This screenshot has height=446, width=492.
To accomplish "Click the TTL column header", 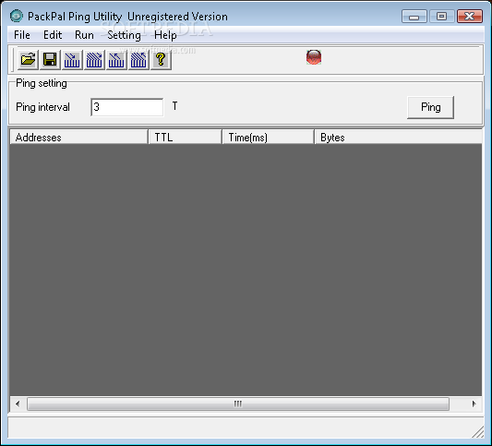I will (x=185, y=138).
